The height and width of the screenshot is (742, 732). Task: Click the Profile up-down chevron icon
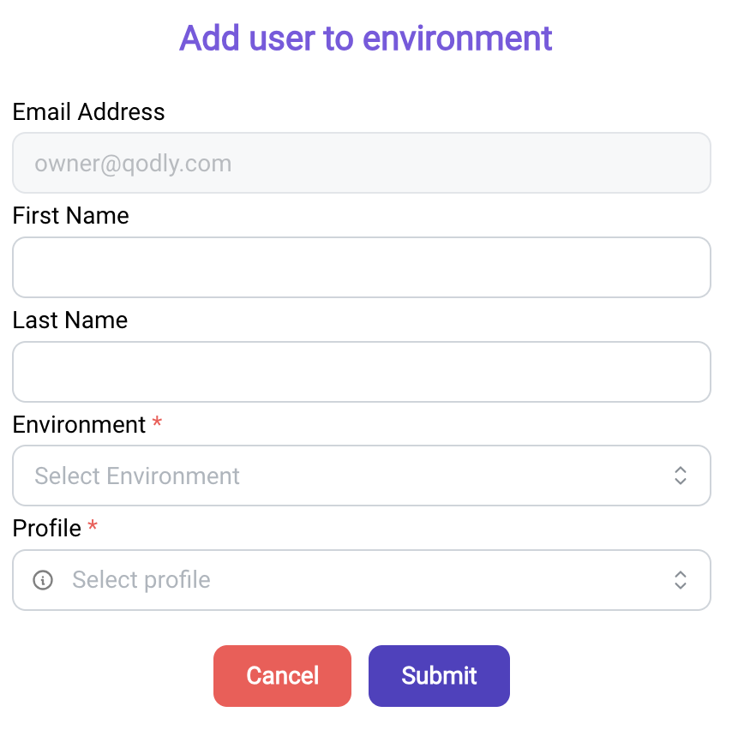(681, 580)
